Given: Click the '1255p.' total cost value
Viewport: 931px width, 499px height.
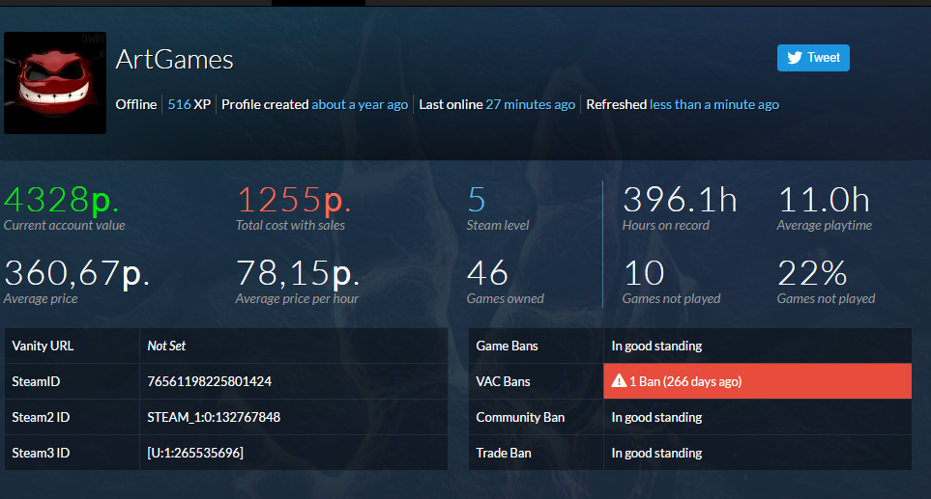Looking at the screenshot, I should coord(294,200).
